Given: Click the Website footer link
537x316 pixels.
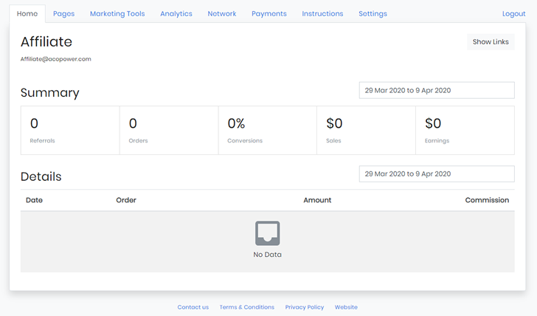Looking at the screenshot, I should (x=346, y=307).
